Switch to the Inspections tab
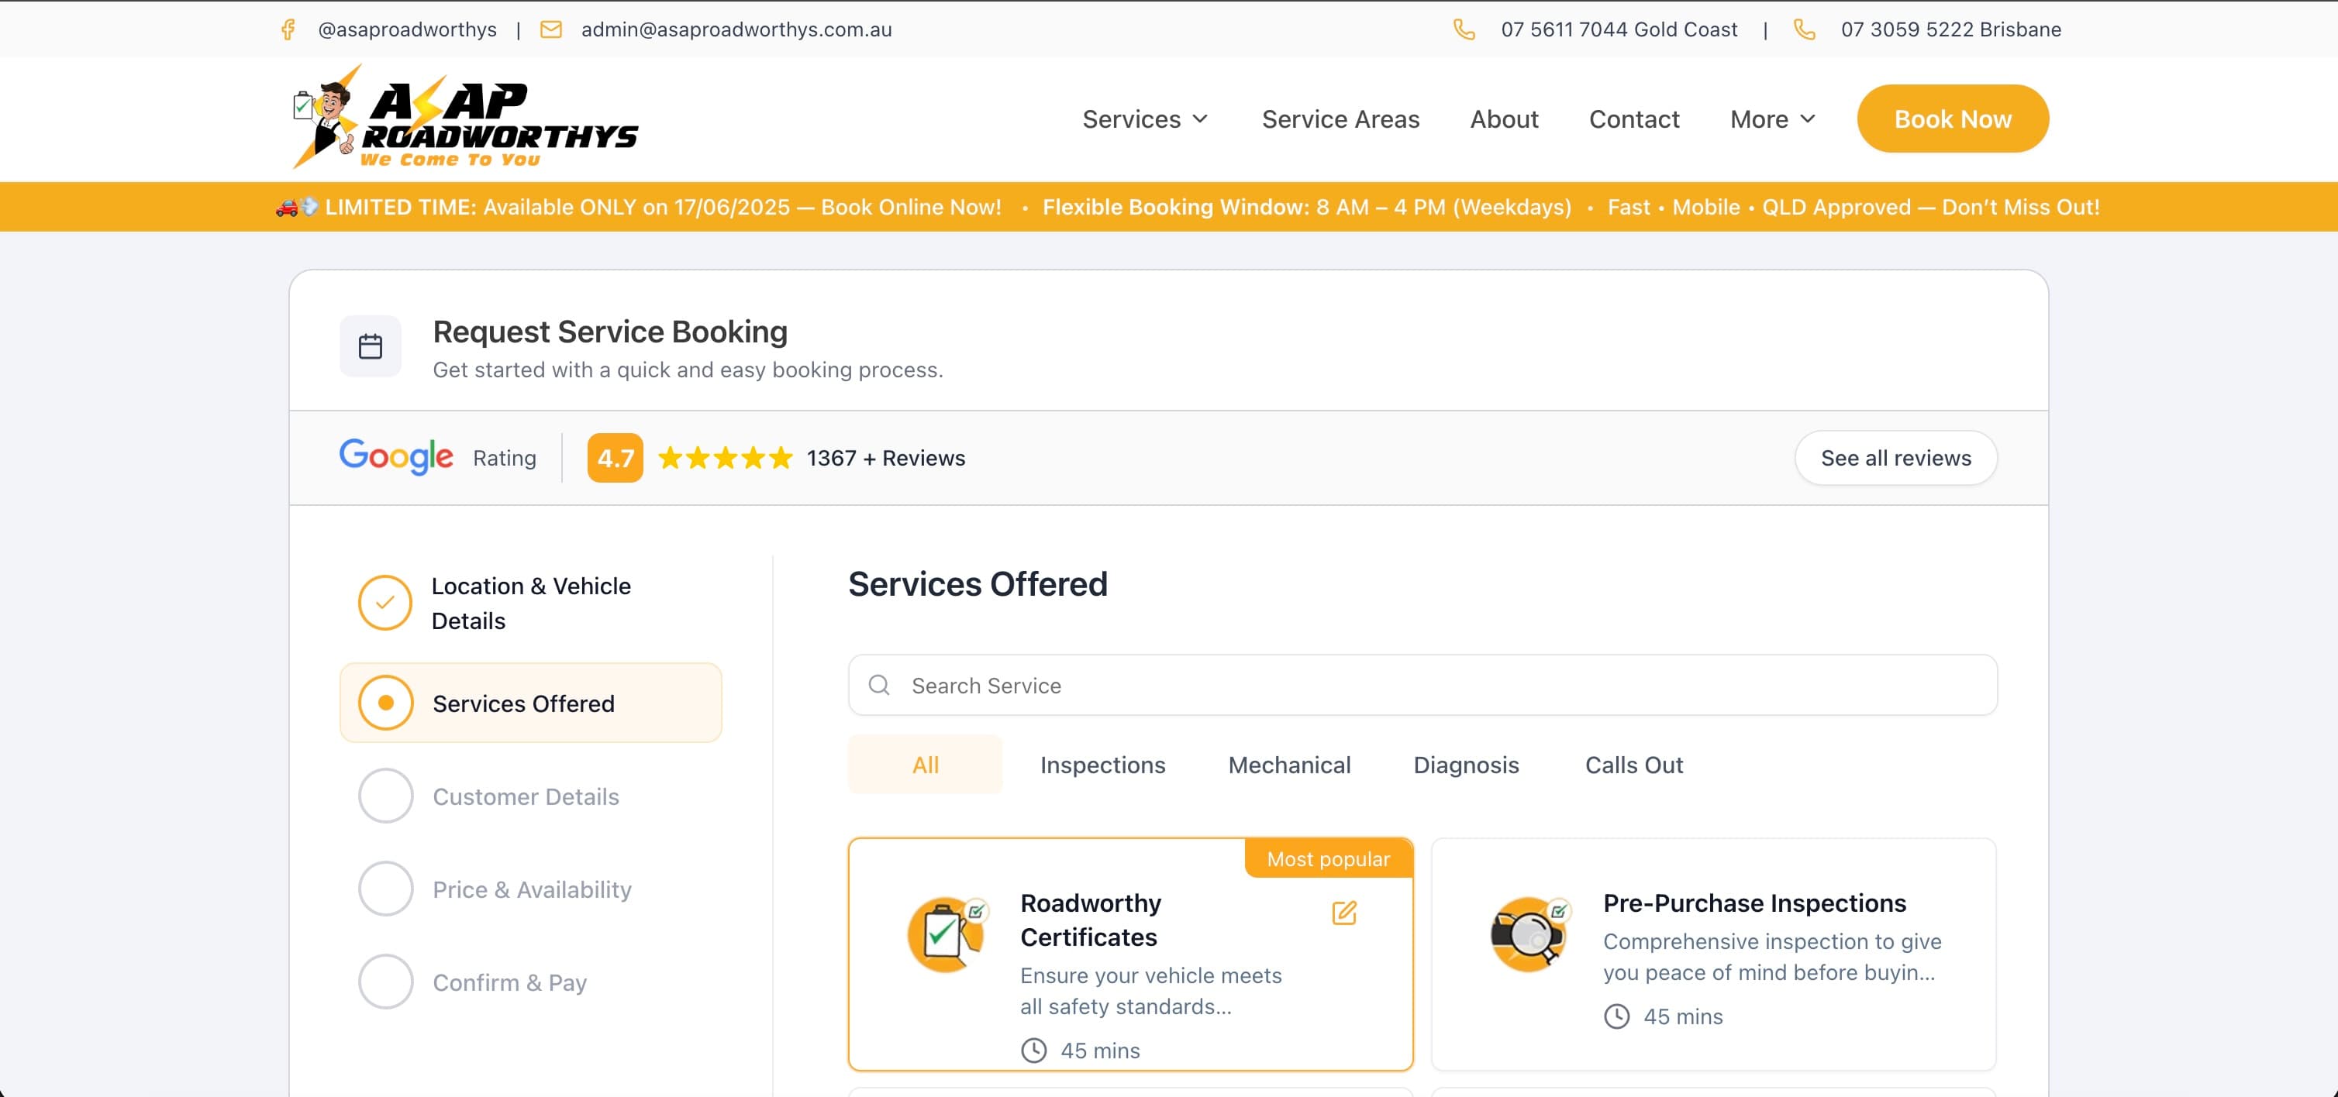 [x=1102, y=765]
